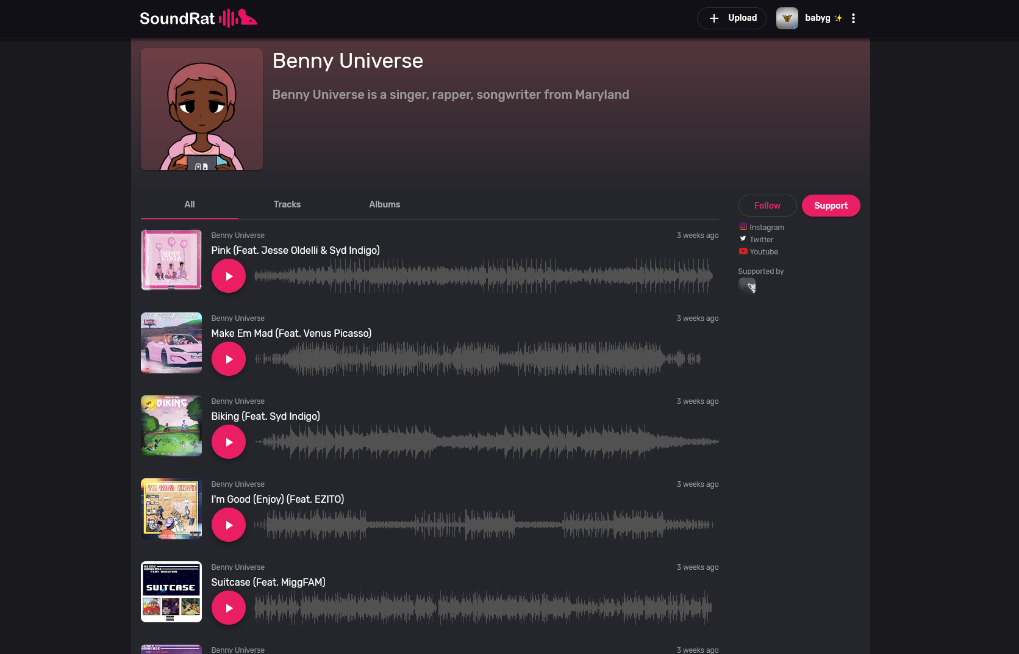Seek within the Pink track waveform
This screenshot has height=654, width=1019.
(x=483, y=276)
